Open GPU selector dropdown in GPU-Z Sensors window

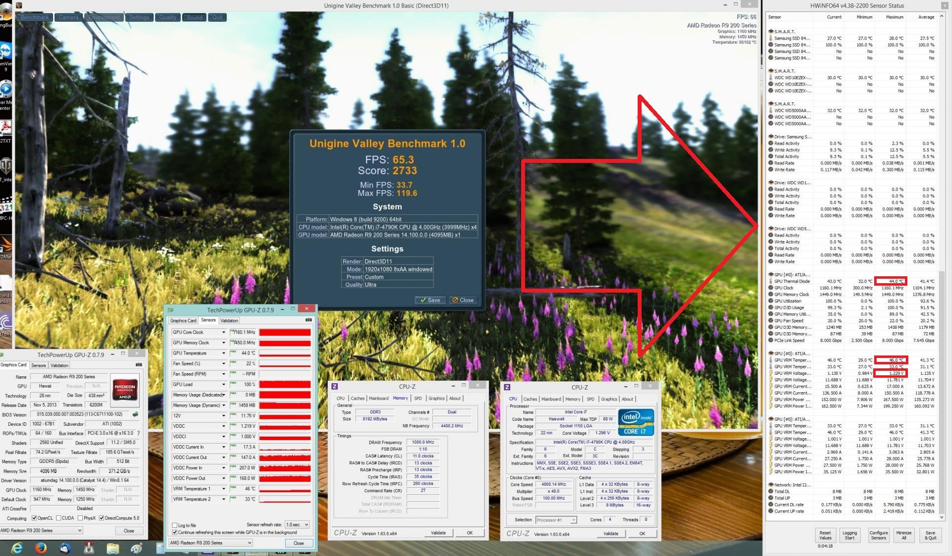[210, 543]
